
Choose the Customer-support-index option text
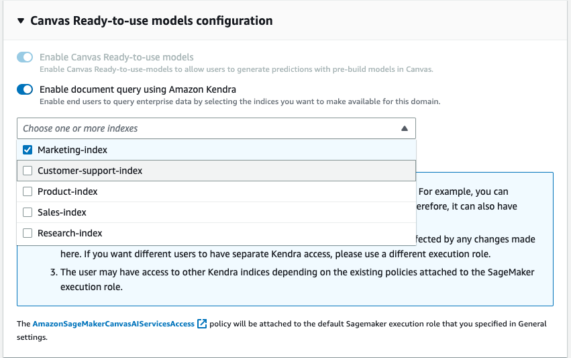90,171
